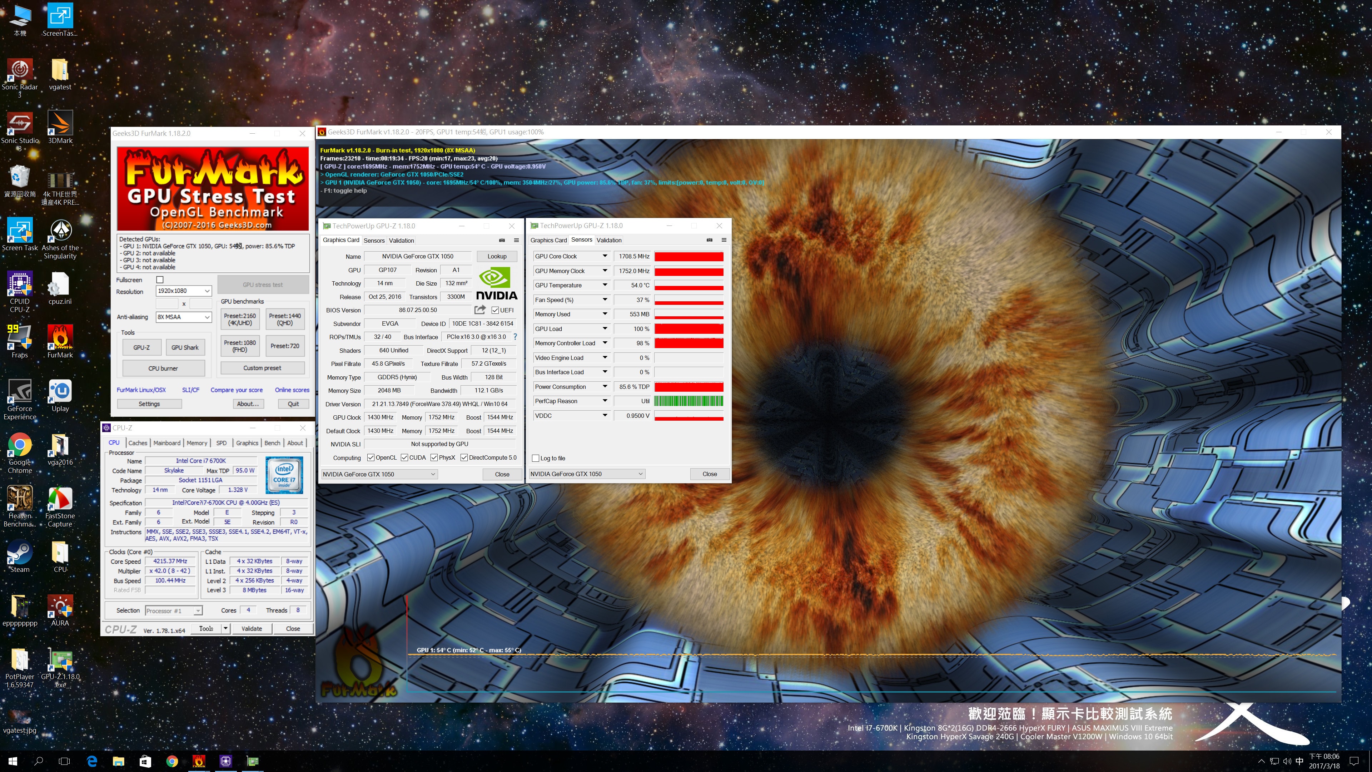Open GPU selector dropdown in GPU-Z Sensors window
This screenshot has height=772, width=1372.
587,474
